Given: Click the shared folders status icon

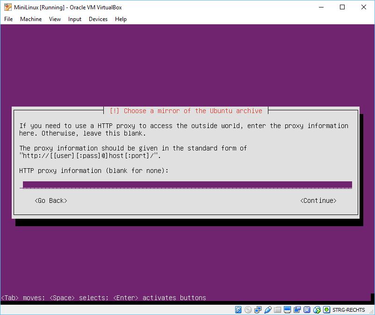Looking at the screenshot, I should click(277, 310).
